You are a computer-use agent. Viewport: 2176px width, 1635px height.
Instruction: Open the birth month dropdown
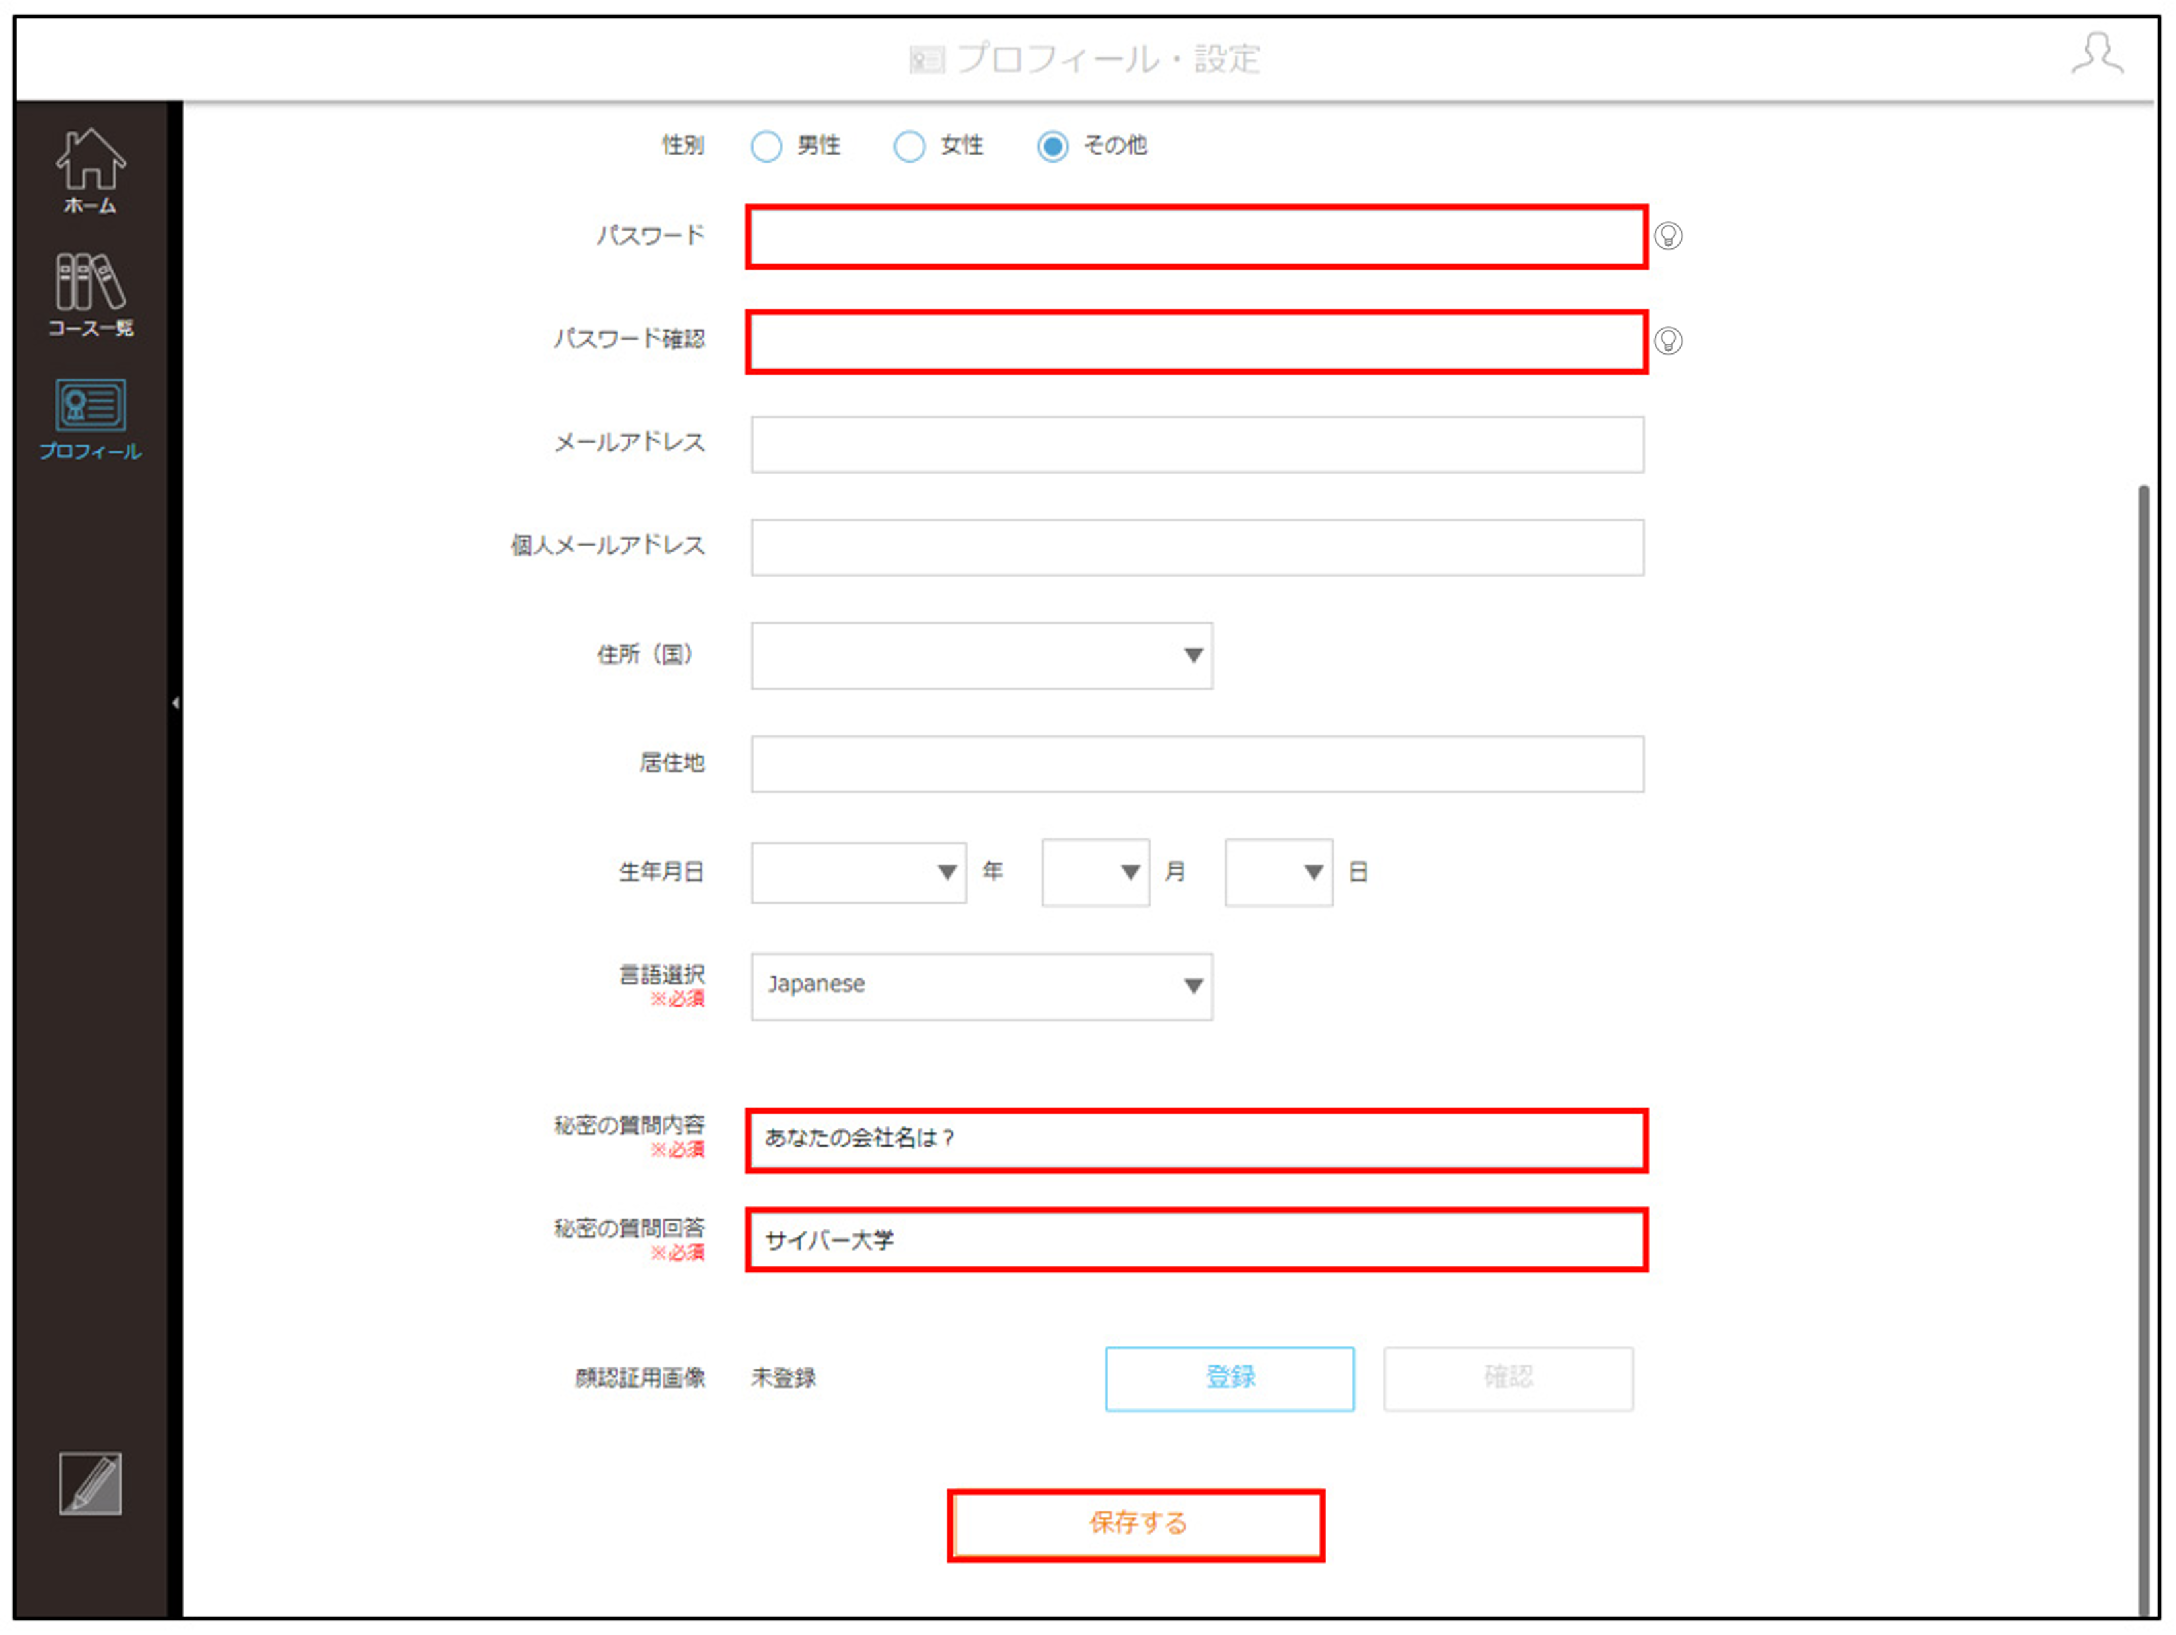[x=1096, y=871]
